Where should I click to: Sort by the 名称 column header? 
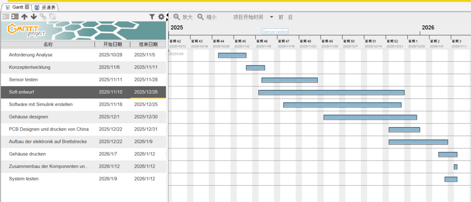pos(48,45)
